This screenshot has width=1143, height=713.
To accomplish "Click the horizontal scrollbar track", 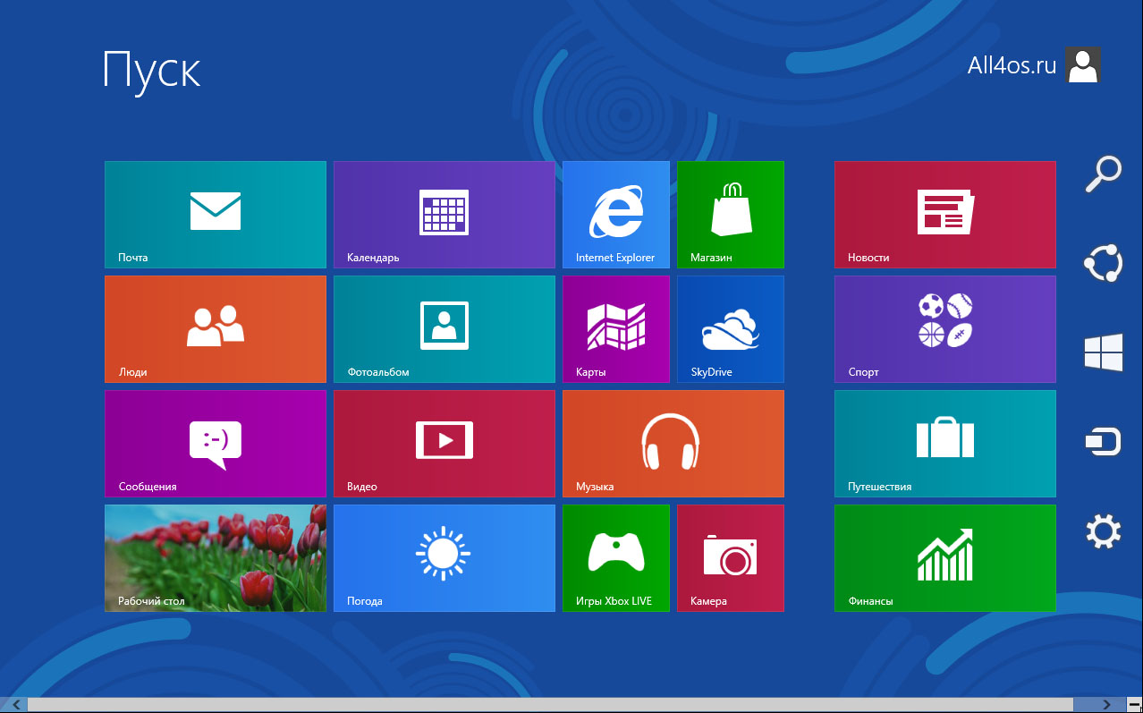I will click(x=549, y=705).
